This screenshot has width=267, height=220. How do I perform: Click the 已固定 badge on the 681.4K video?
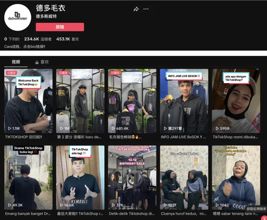tap(115, 73)
